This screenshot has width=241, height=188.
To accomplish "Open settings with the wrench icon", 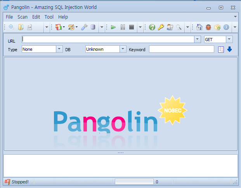I will (x=84, y=27).
